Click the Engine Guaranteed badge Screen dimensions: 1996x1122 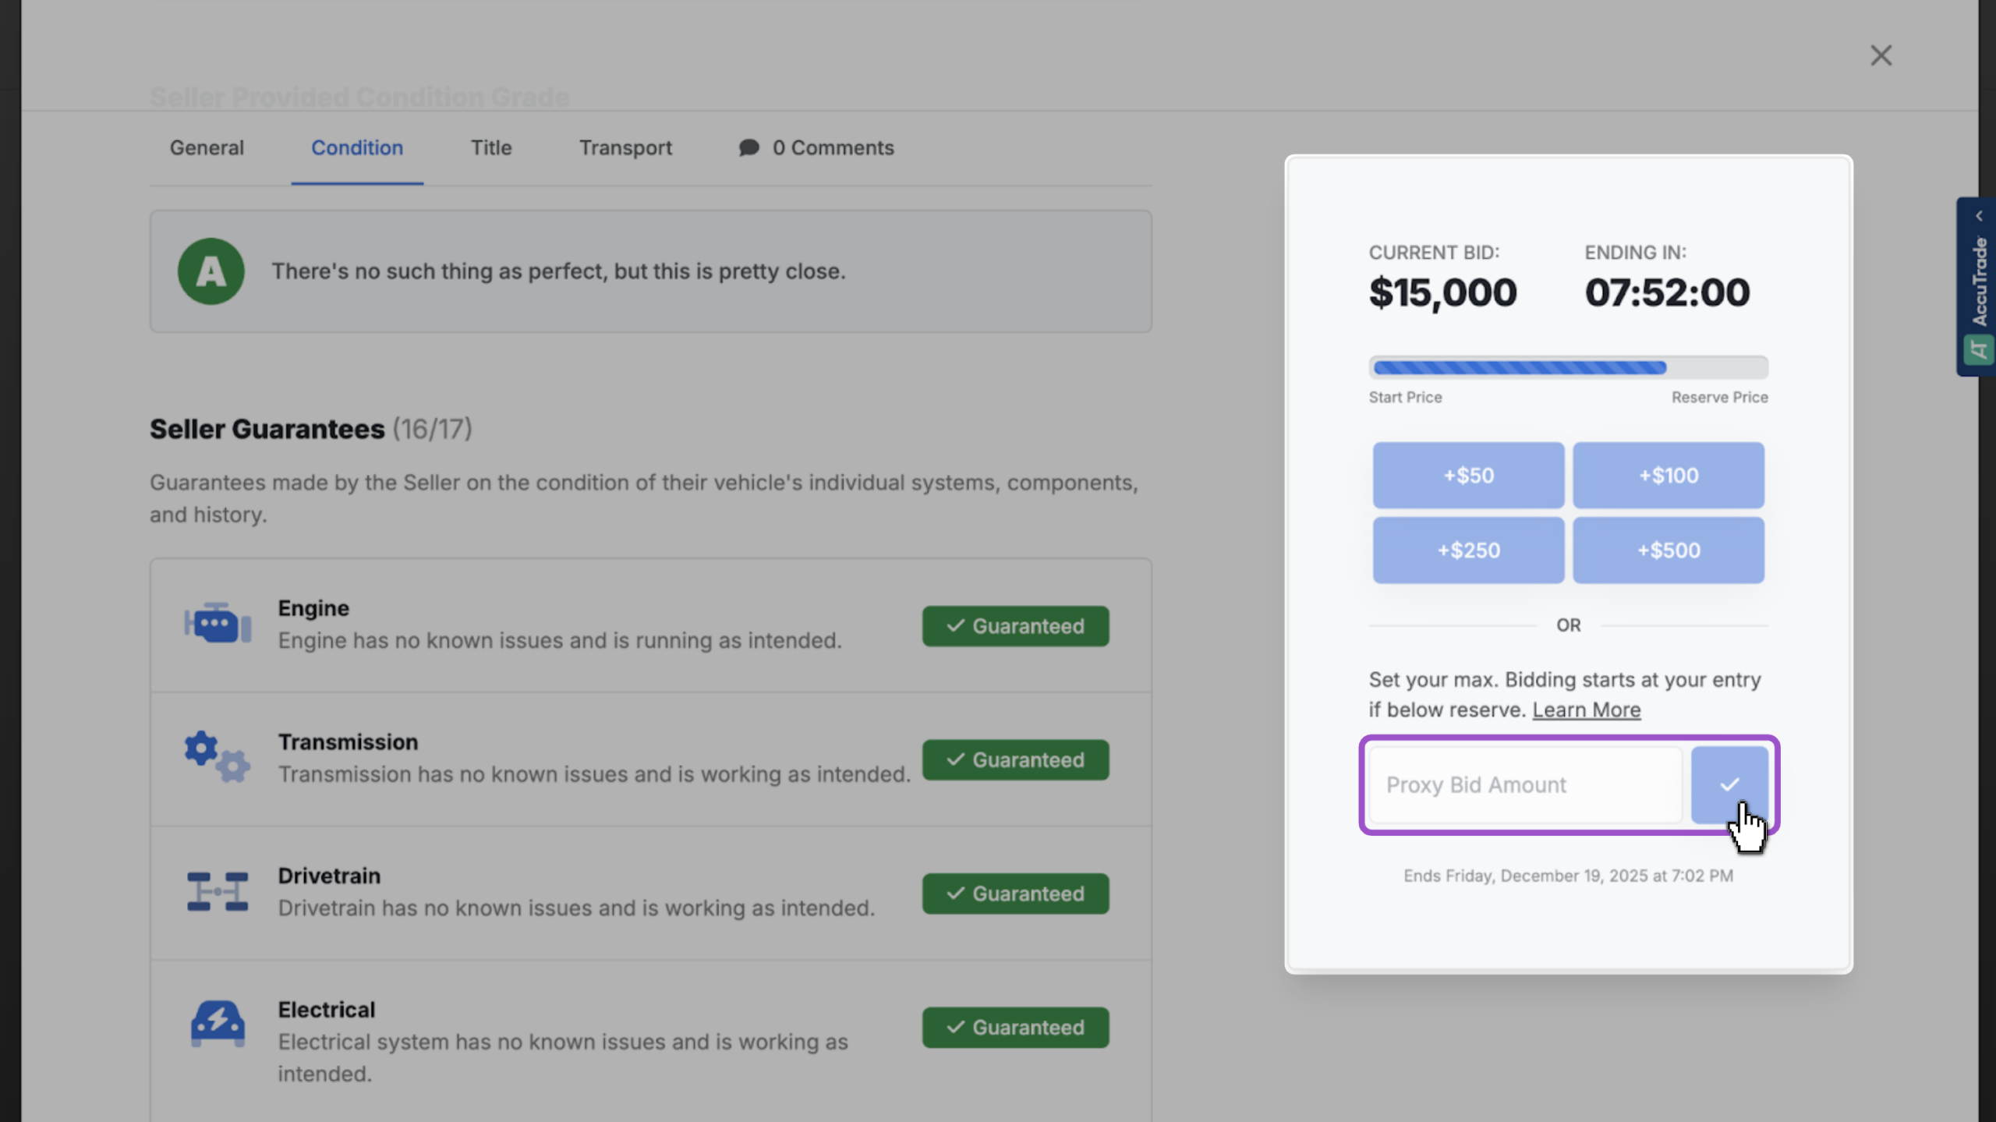click(1015, 626)
